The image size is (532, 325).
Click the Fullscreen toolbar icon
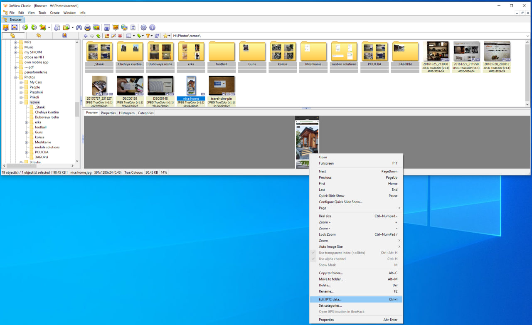tap(15, 27)
